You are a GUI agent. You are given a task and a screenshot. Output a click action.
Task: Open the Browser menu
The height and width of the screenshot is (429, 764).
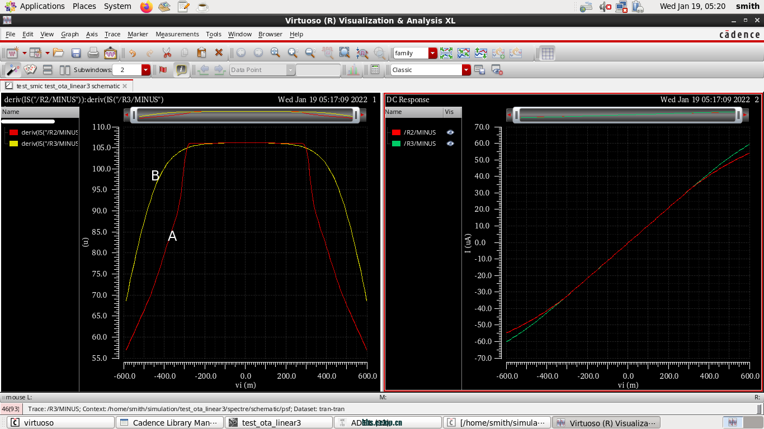pos(270,34)
